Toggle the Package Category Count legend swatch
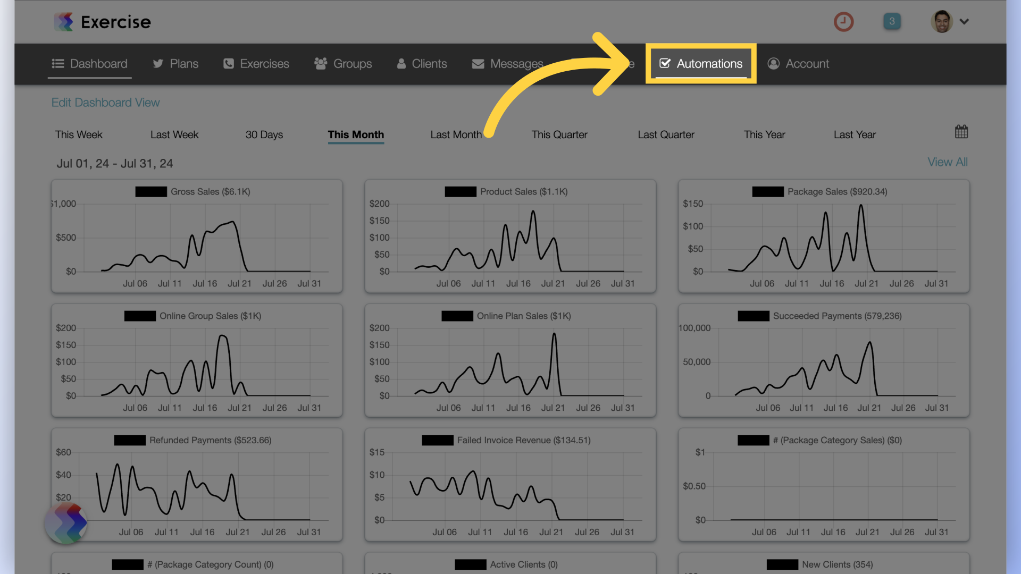 tap(128, 565)
